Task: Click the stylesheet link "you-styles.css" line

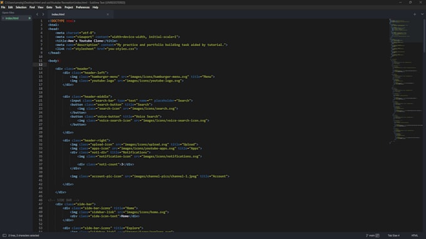Action: pos(96,49)
